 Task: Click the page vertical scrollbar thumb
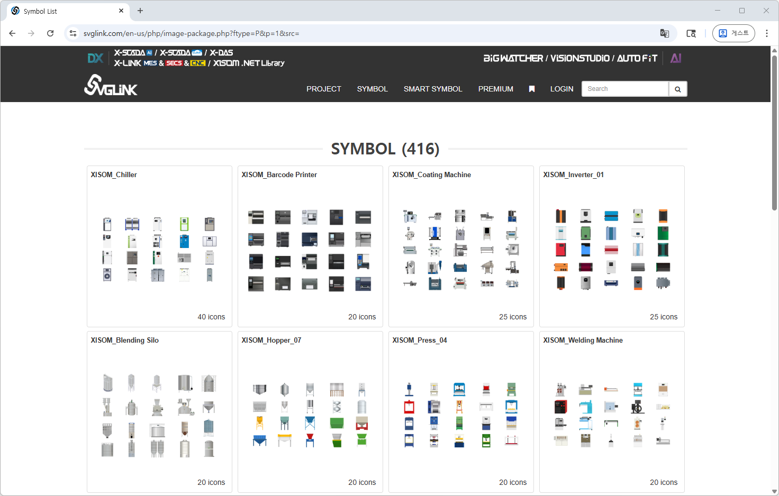[774, 132]
